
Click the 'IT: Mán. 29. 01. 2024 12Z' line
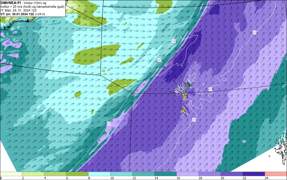19,10
